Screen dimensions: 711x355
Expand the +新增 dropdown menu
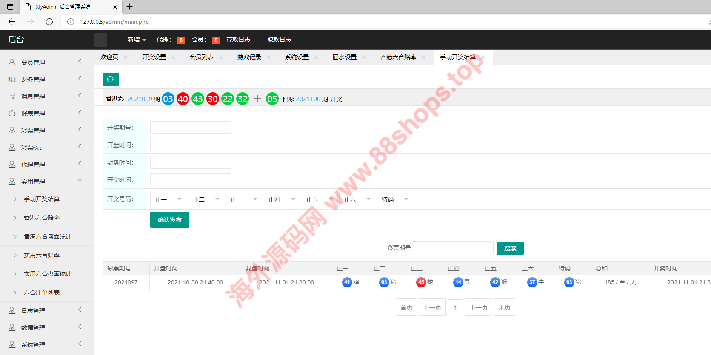coord(135,40)
